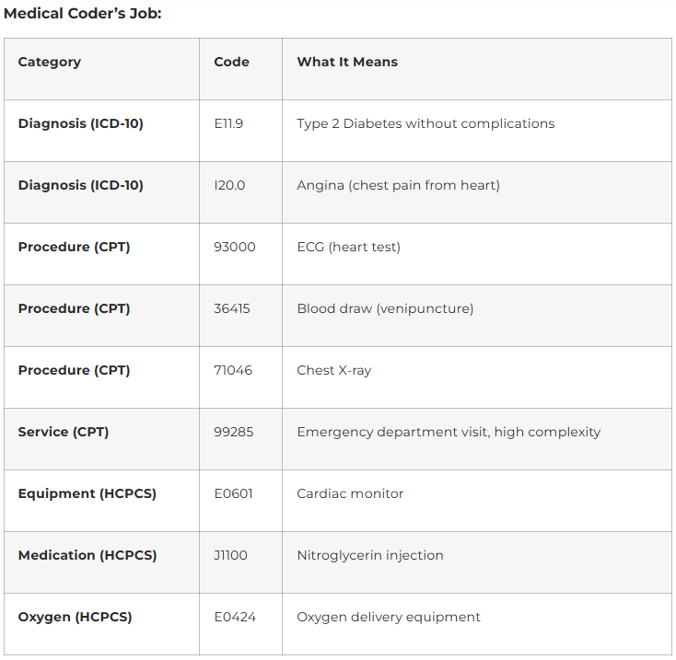
Task: Click the Medical Coder's Job heading
Action: coord(83,13)
